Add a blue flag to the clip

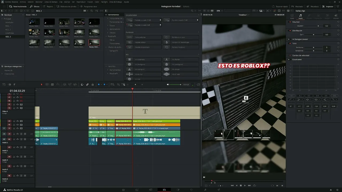(99, 85)
